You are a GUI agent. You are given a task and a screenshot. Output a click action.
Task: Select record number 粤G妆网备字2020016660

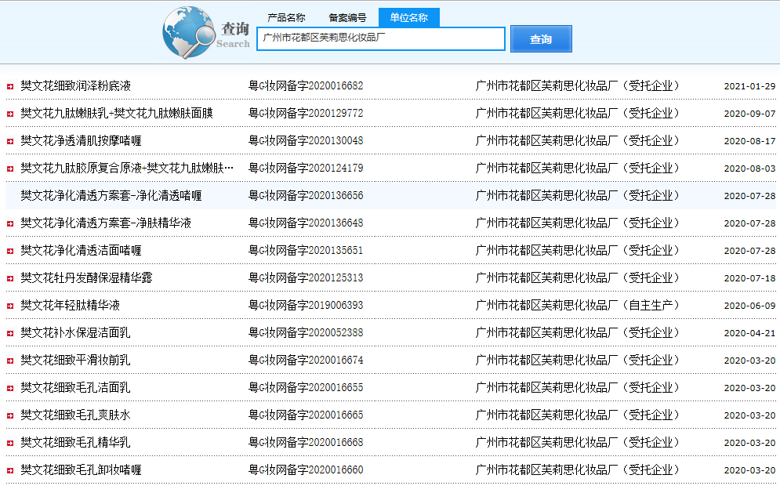pyautogui.click(x=306, y=469)
